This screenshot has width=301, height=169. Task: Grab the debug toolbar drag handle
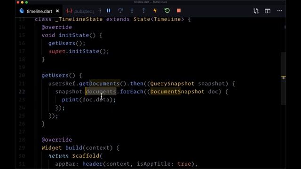coord(100,11)
